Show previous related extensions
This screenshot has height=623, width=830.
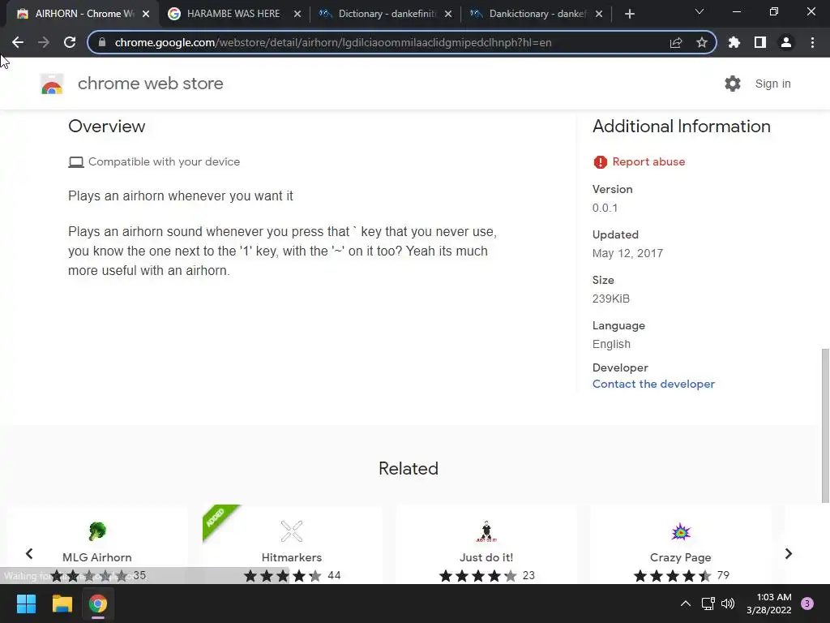(29, 553)
